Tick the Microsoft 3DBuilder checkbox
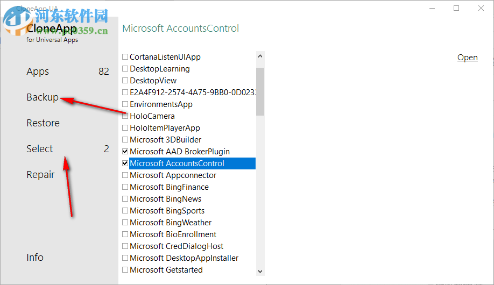The width and height of the screenshot is (494, 285). click(125, 140)
